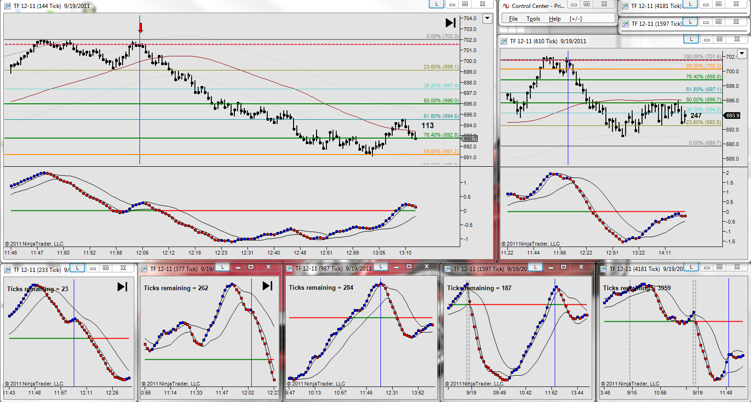The height and width of the screenshot is (402, 751).
Task: Click the '89.00% (691.2)' Fibonacci label
Action: (441, 151)
